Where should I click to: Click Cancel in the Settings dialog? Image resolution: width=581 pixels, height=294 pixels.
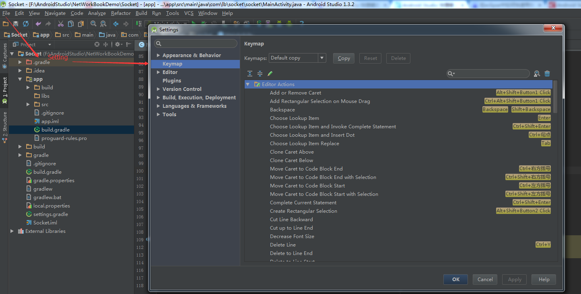pos(485,280)
